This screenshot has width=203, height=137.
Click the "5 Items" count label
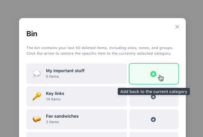pyautogui.click(x=52, y=76)
